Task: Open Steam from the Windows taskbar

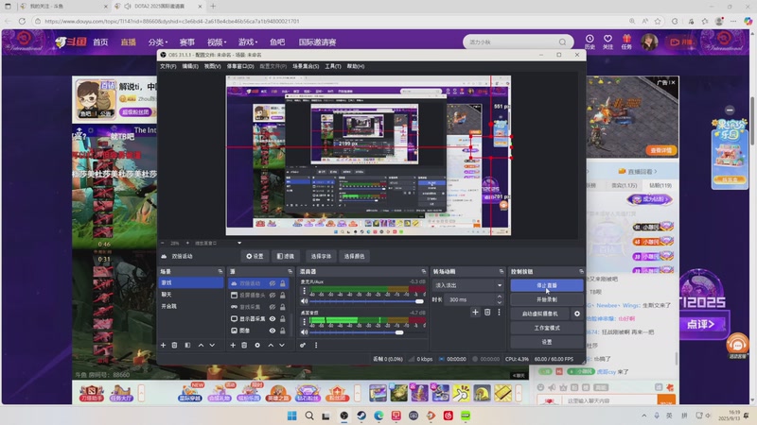Action: click(361, 416)
